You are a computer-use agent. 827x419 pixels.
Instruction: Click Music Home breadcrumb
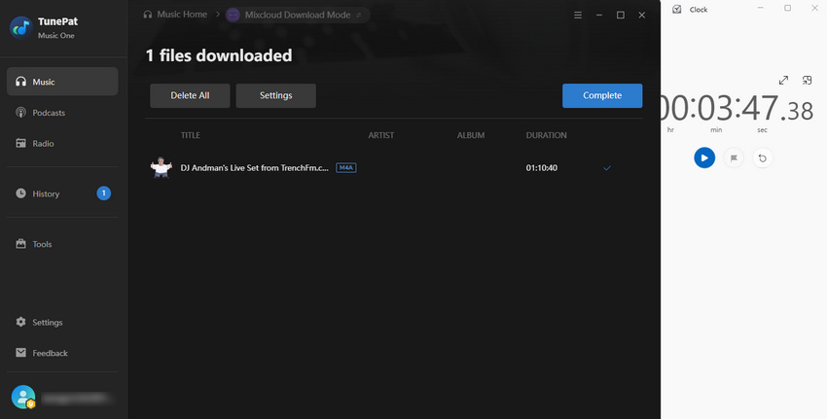(176, 15)
